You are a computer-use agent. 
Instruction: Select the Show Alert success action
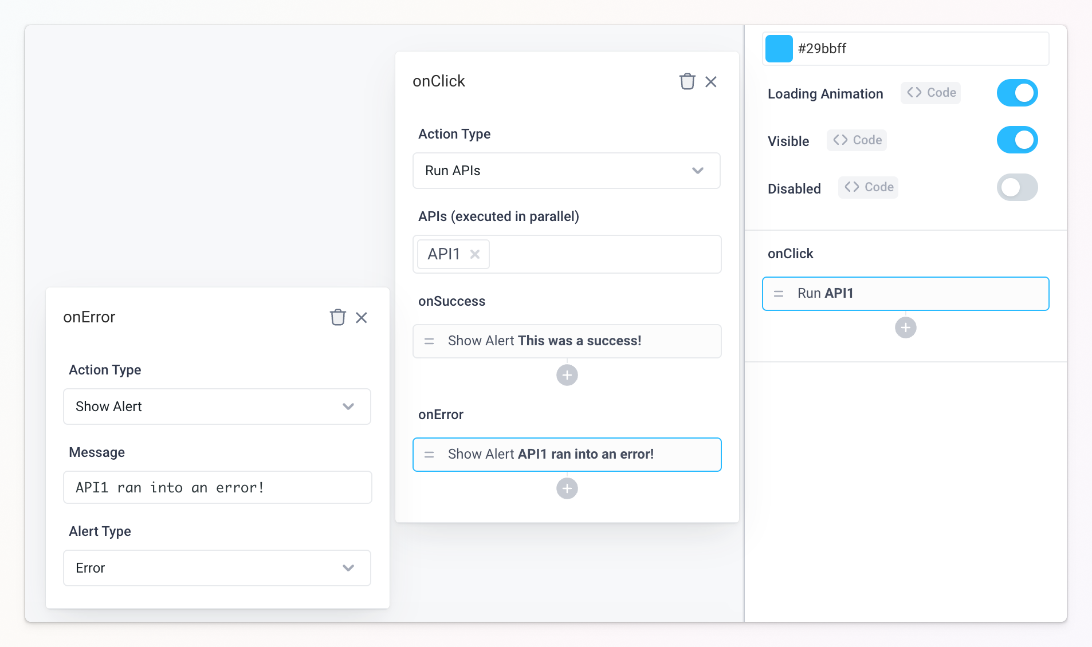[567, 341]
